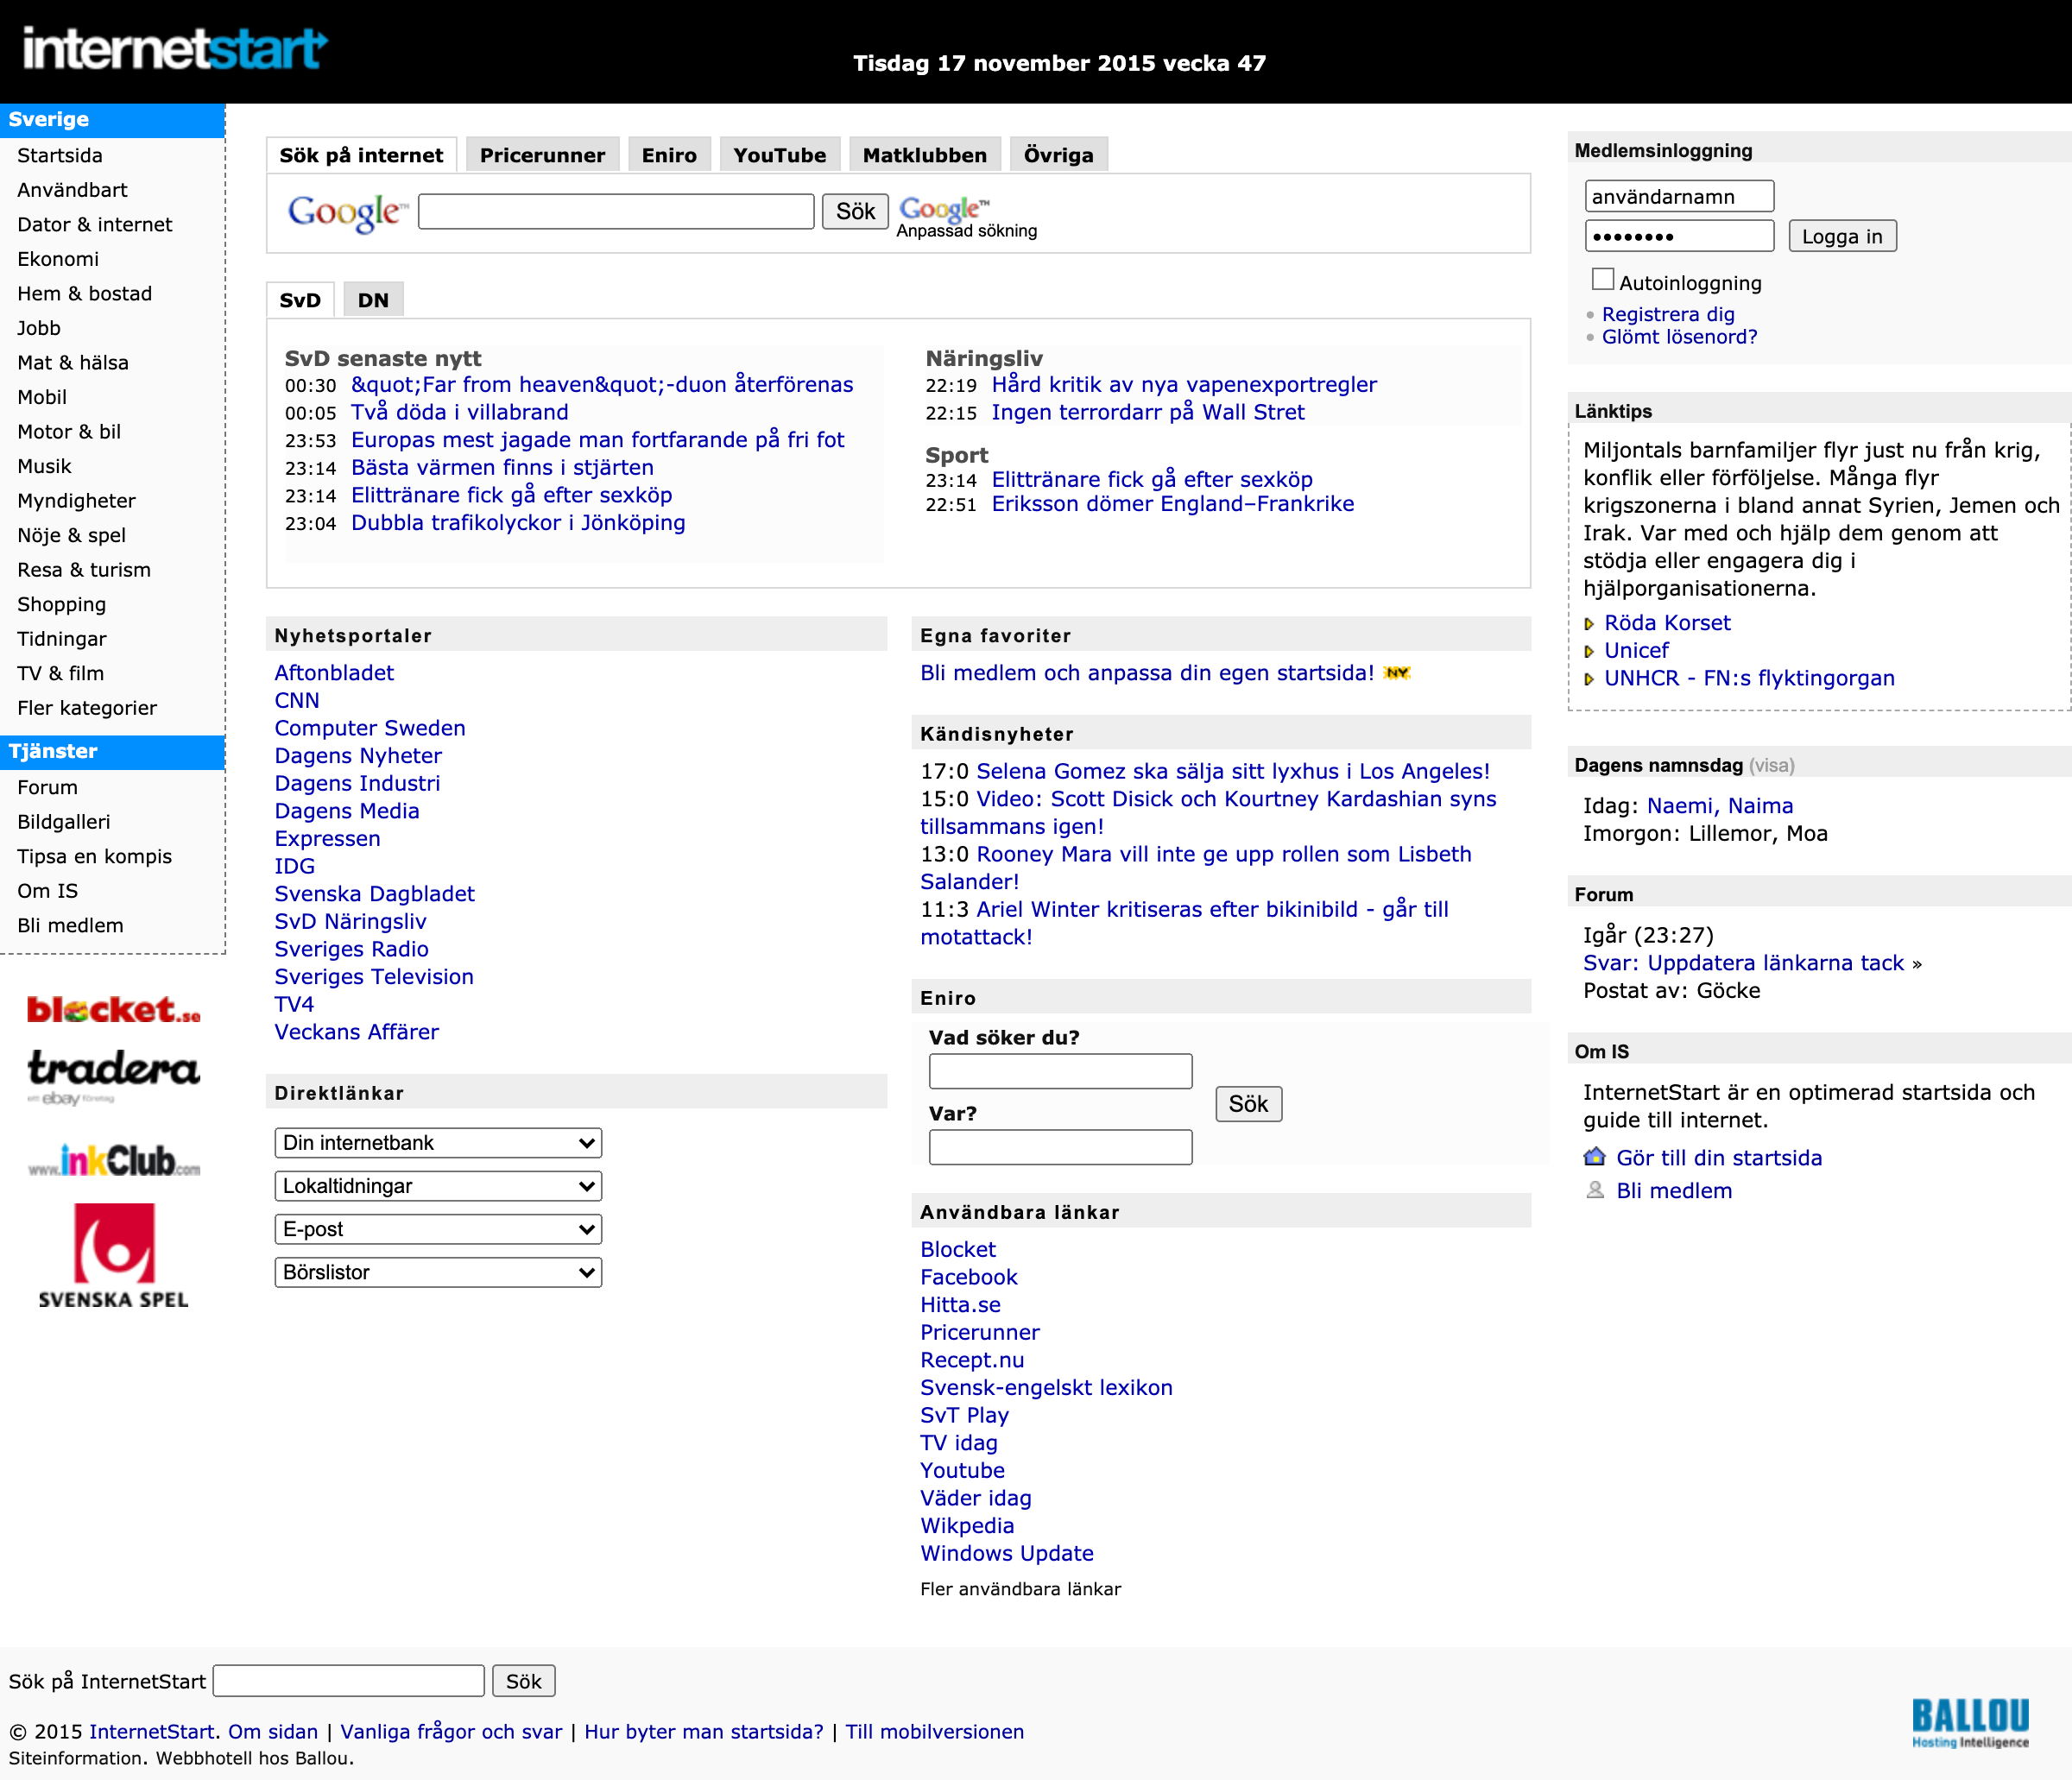Open the Resa & turism category
Viewport: 2072px width, 1780px height.
coord(84,570)
